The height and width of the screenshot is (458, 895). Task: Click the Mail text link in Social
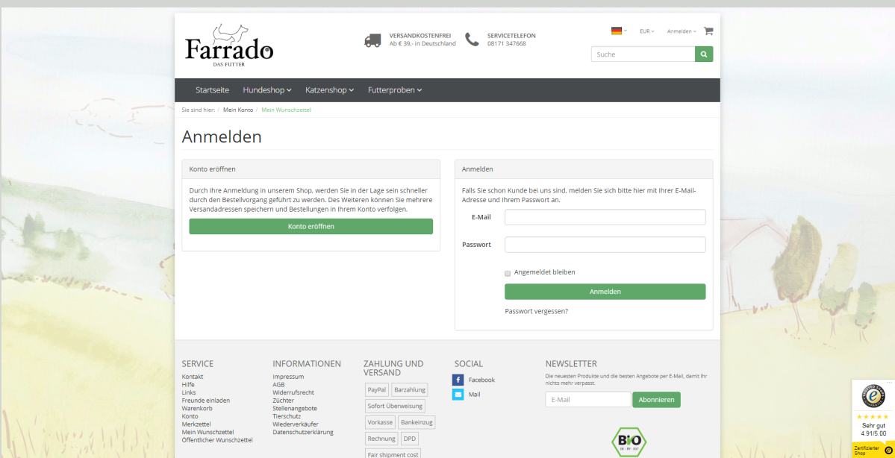pyautogui.click(x=474, y=394)
